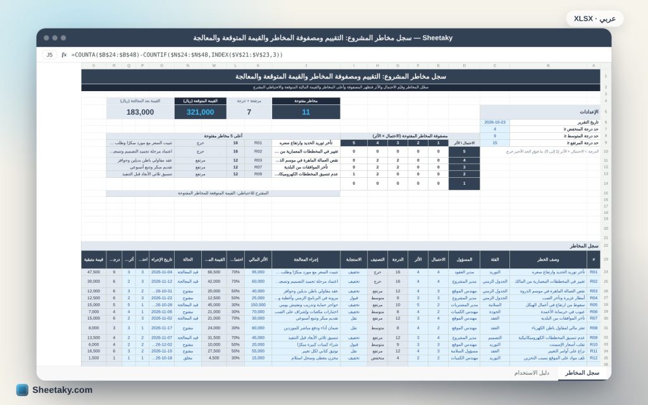
Task: Select risk ID R12 in the register
Action: pyautogui.click(x=594, y=358)
